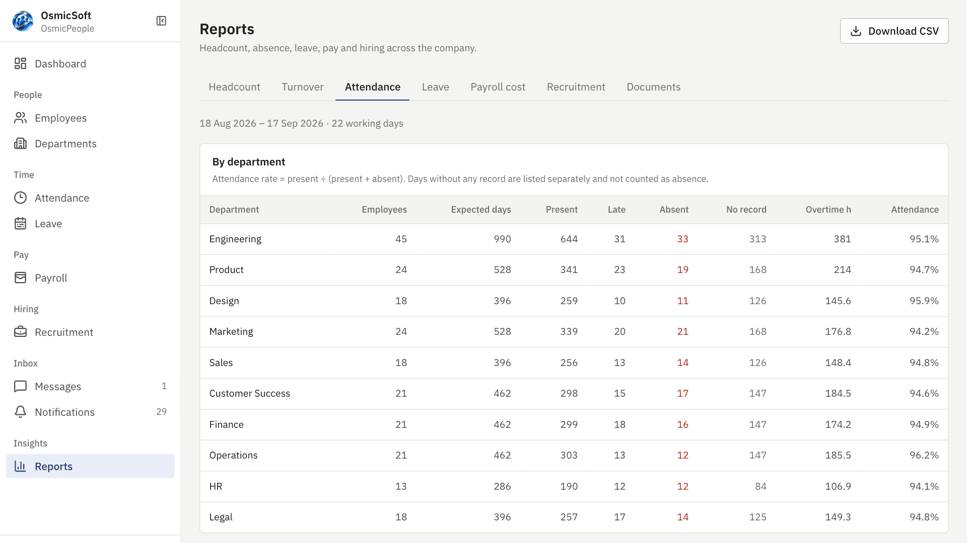Viewport: 967px width, 543px height.
Task: Open Payroll from the sidebar
Action: [90, 278]
